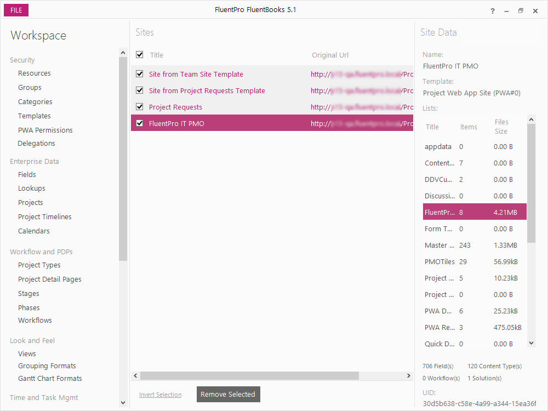Screen dimensions: 548x411
Task: Select the Quick D... list row
Action: point(475,344)
